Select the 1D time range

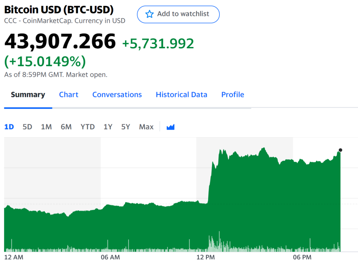pos(9,127)
